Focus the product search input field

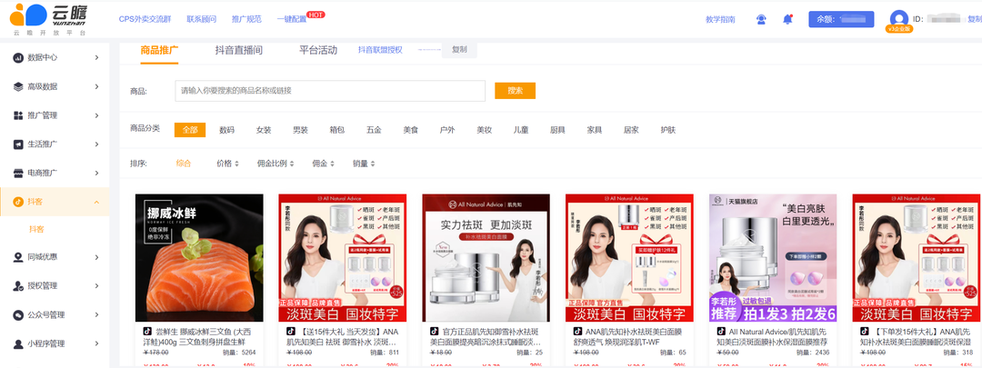tap(330, 91)
